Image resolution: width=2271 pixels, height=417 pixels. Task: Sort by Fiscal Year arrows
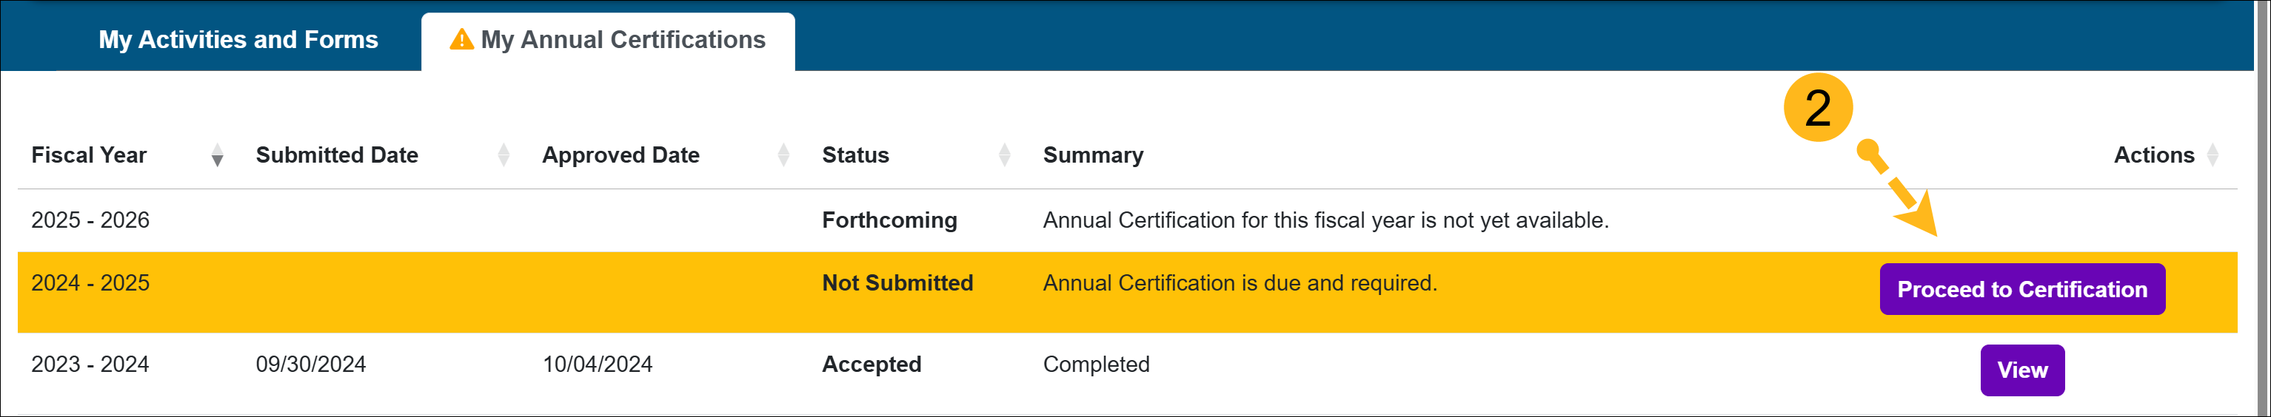(217, 156)
